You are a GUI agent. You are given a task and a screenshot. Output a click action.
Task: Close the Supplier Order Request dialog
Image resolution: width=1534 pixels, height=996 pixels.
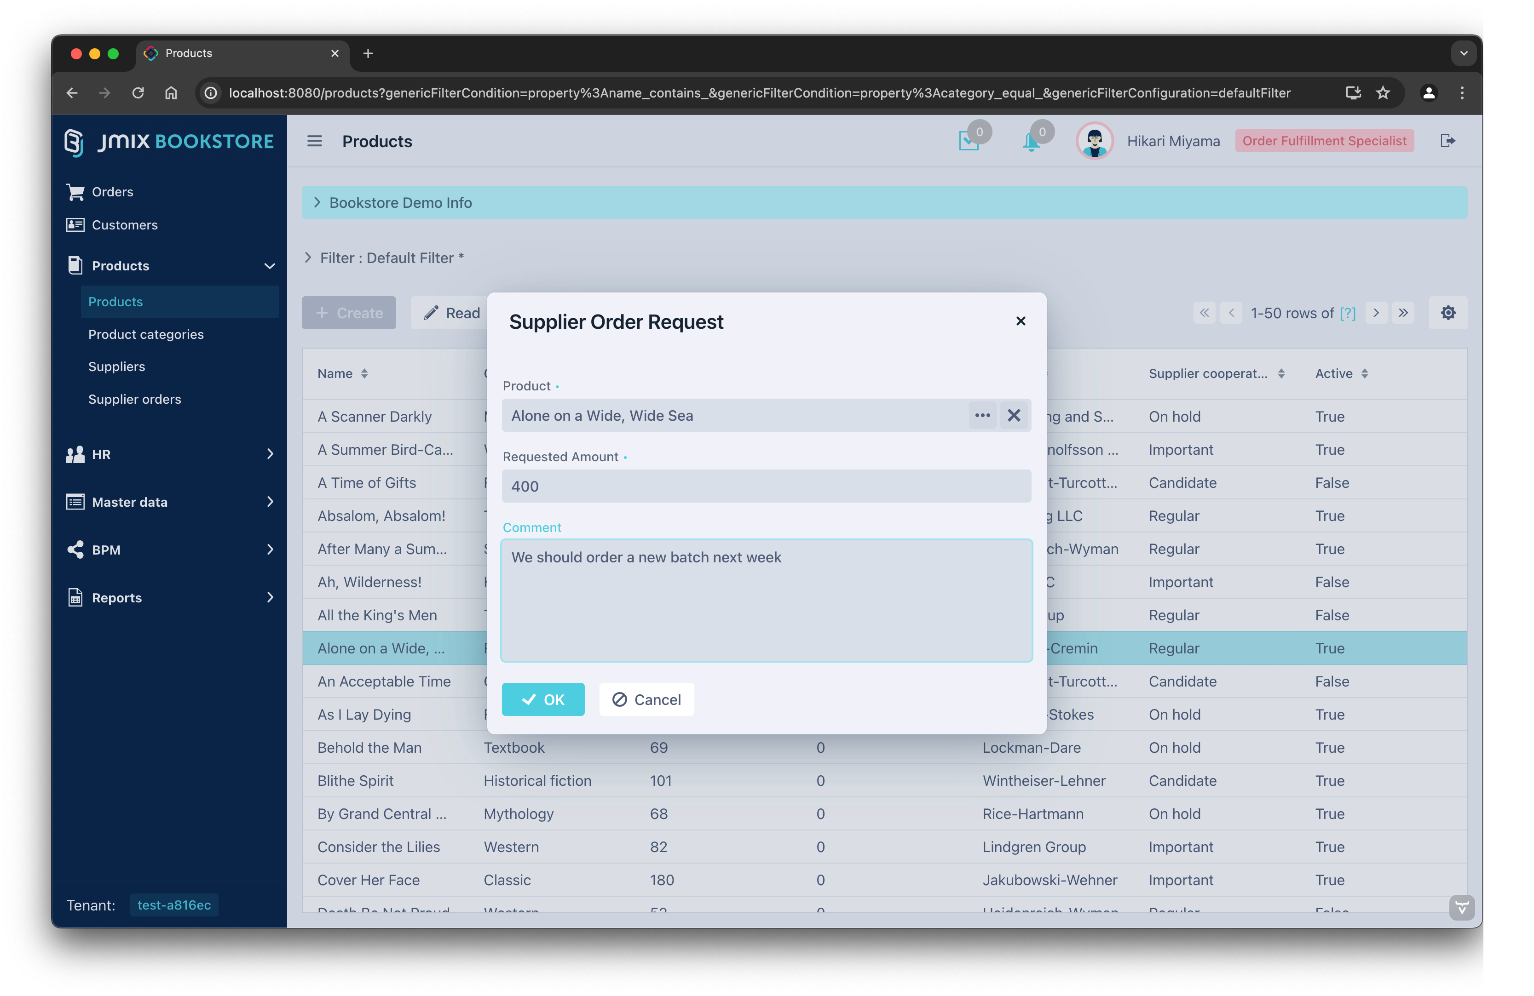tap(1021, 321)
